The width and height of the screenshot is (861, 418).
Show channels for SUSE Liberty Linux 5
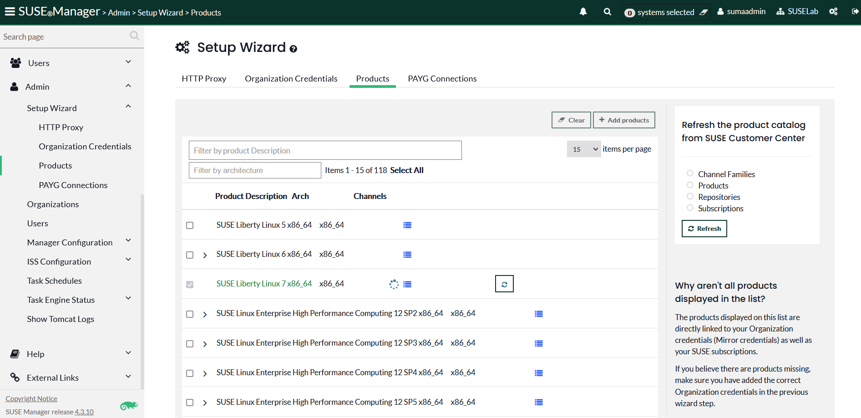[x=407, y=225]
